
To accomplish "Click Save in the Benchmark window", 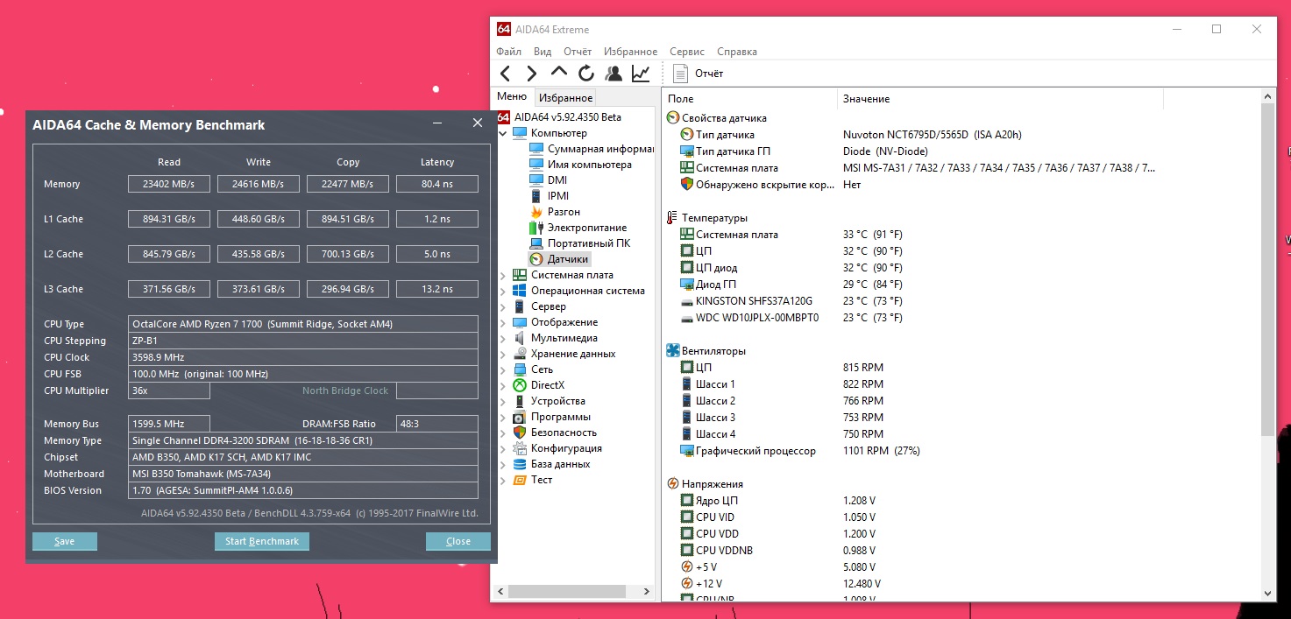I will 65,541.
